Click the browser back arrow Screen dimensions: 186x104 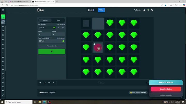pyautogui.click(x=3, y=5)
